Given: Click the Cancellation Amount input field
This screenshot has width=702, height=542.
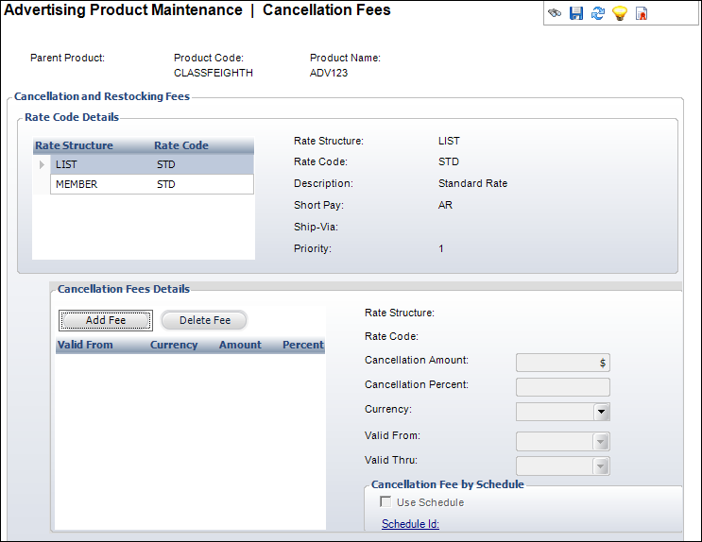Looking at the screenshot, I should (556, 363).
